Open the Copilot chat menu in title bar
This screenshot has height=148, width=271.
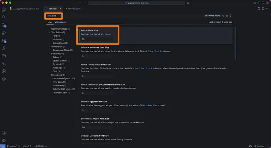coord(189,3)
